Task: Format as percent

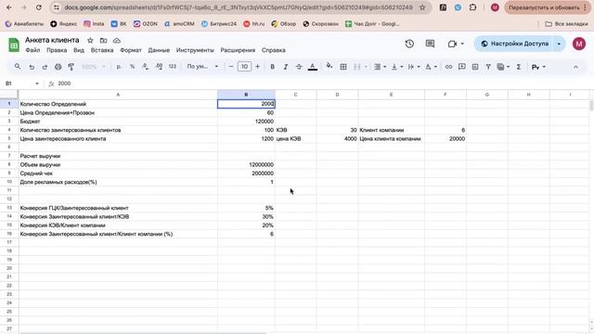Action: (x=132, y=67)
